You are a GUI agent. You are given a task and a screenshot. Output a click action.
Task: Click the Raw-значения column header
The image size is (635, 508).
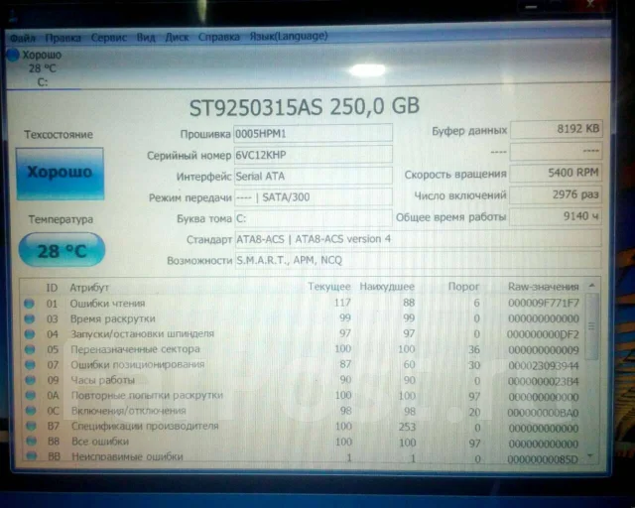point(543,287)
